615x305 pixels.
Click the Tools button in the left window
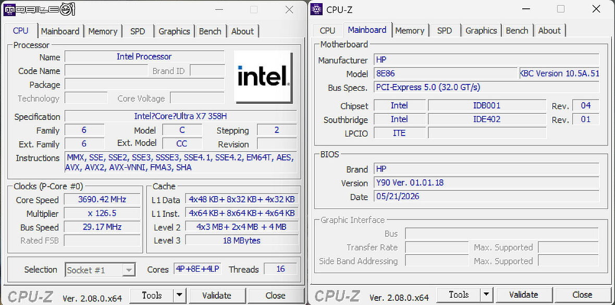pyautogui.click(x=151, y=295)
